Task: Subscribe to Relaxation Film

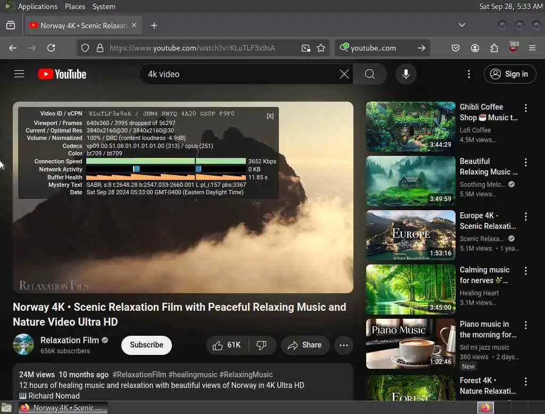Action: pos(146,345)
